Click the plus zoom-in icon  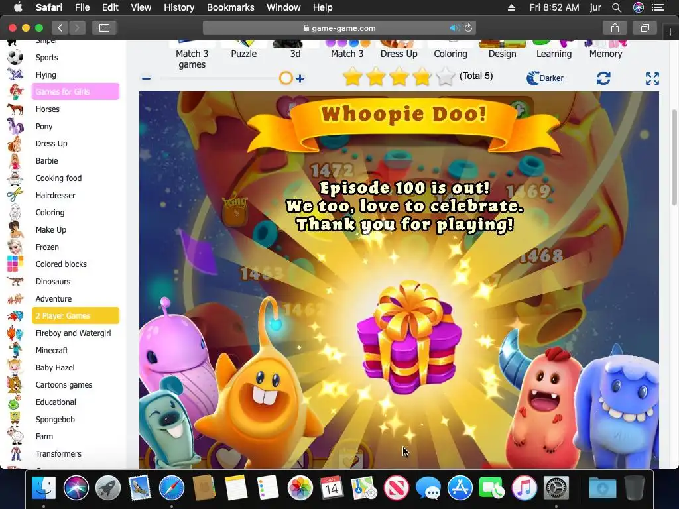[300, 78]
